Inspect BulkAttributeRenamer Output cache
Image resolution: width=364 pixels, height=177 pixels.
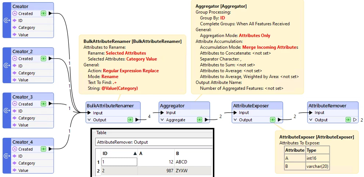click(130, 119)
